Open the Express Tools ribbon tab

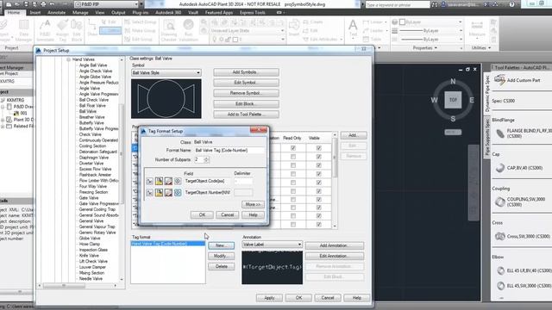(x=253, y=12)
